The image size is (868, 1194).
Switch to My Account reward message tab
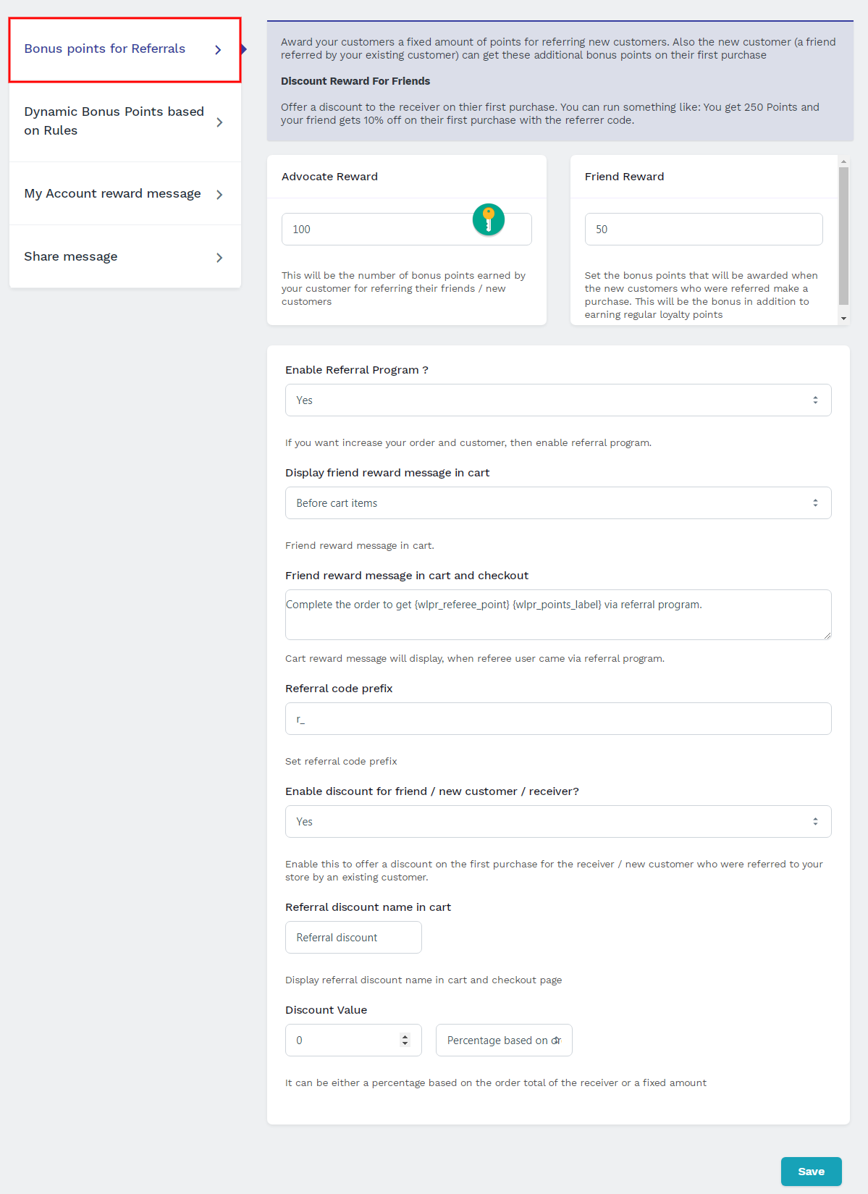coord(125,194)
